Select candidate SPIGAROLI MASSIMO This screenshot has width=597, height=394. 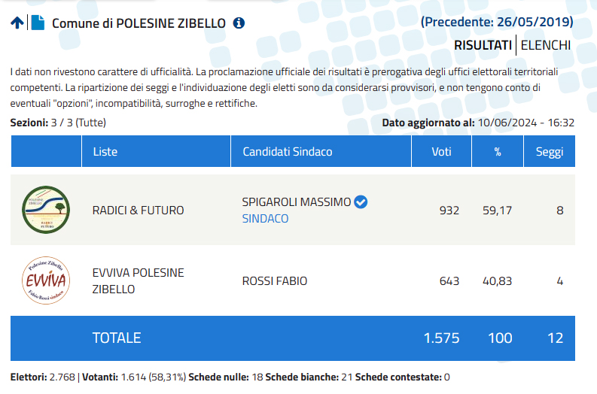pos(297,202)
